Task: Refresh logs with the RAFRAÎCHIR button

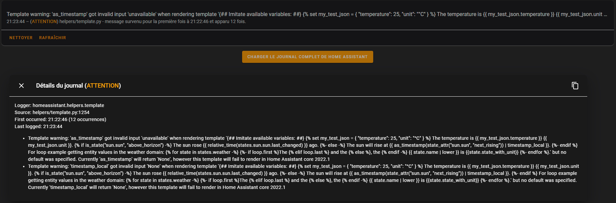Action: tap(53, 38)
